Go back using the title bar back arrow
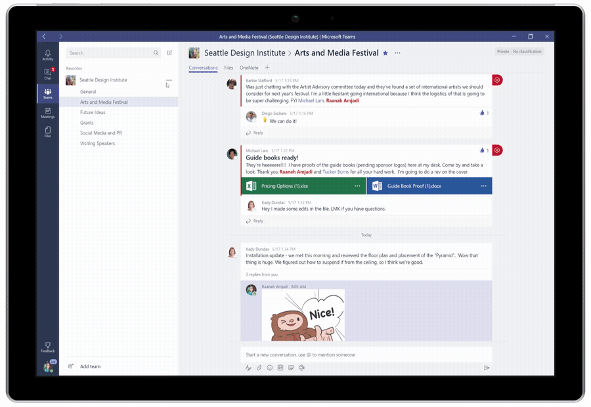 [44, 37]
